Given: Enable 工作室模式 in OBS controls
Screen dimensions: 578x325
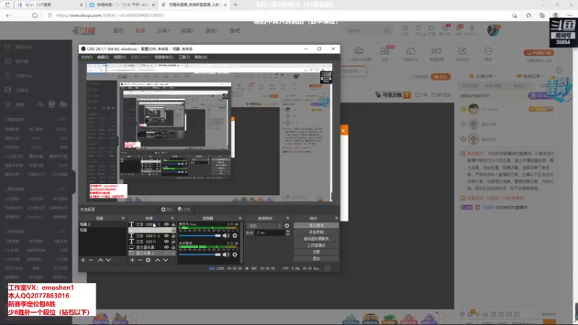Looking at the screenshot, I should (316, 246).
